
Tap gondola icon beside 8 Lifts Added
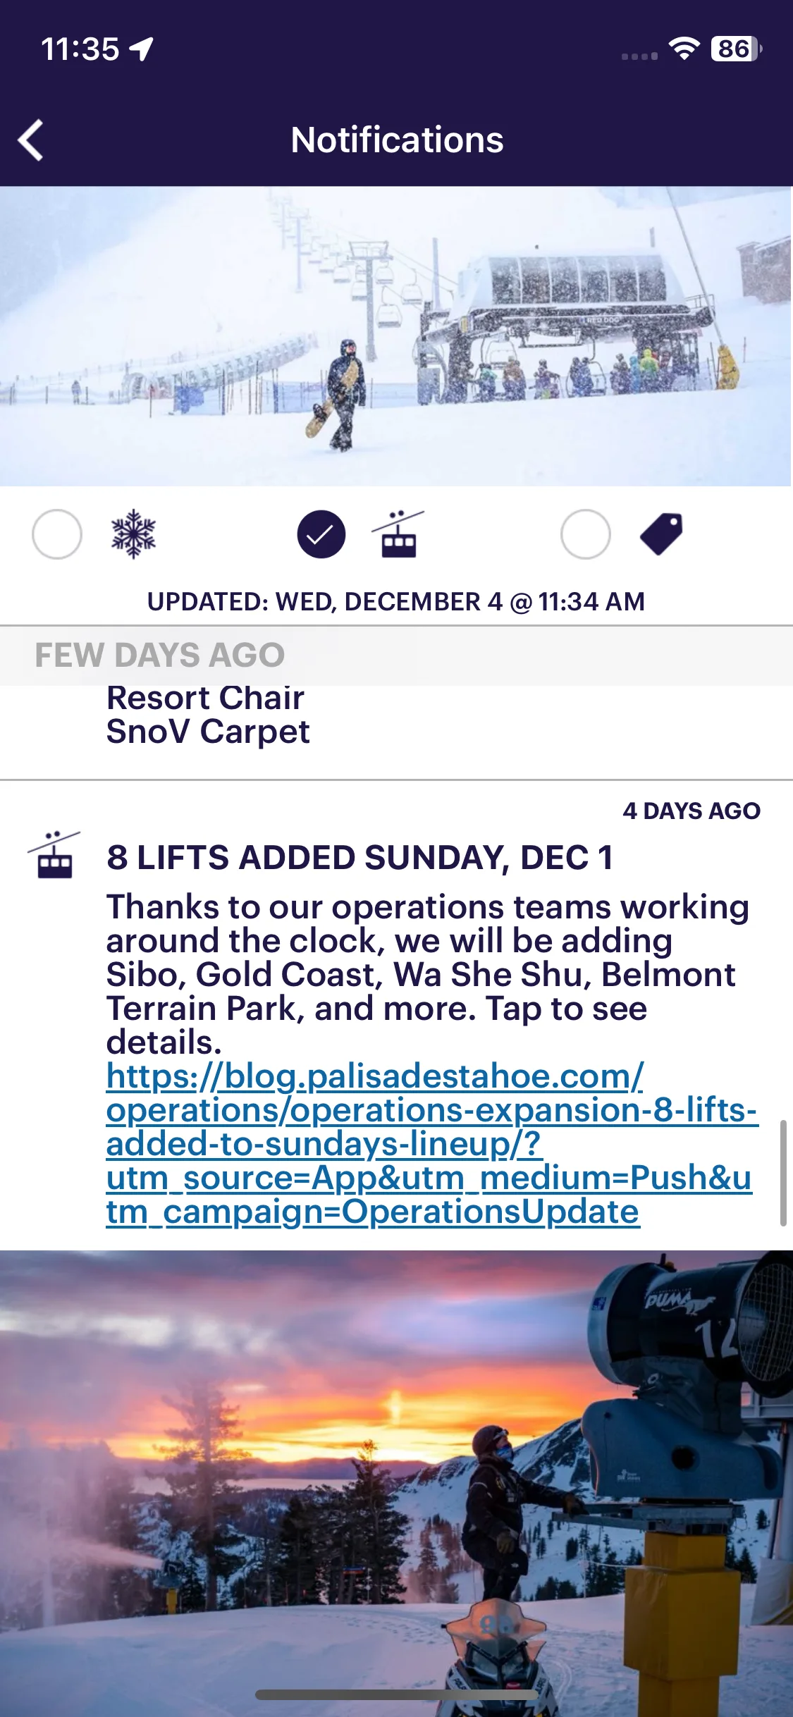pos(54,855)
